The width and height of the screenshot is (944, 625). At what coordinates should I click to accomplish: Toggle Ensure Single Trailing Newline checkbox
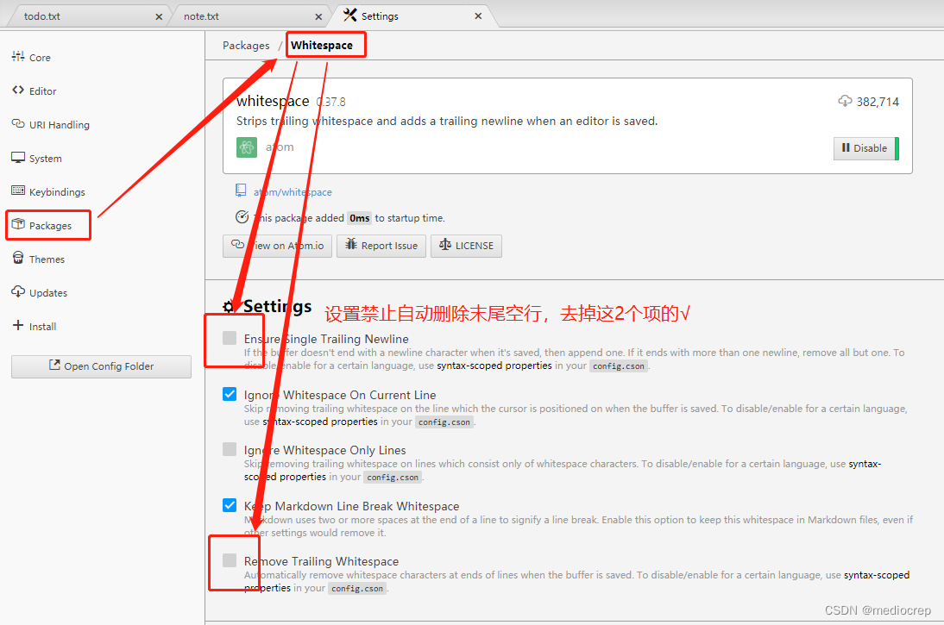pyautogui.click(x=230, y=338)
